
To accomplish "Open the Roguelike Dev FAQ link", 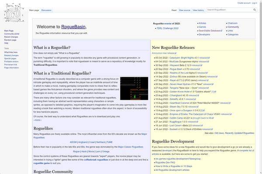I will (165, 163).
